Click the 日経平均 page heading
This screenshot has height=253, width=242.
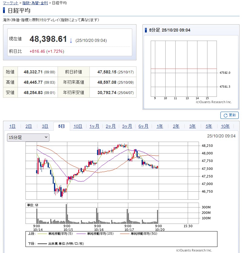pyautogui.click(x=19, y=11)
